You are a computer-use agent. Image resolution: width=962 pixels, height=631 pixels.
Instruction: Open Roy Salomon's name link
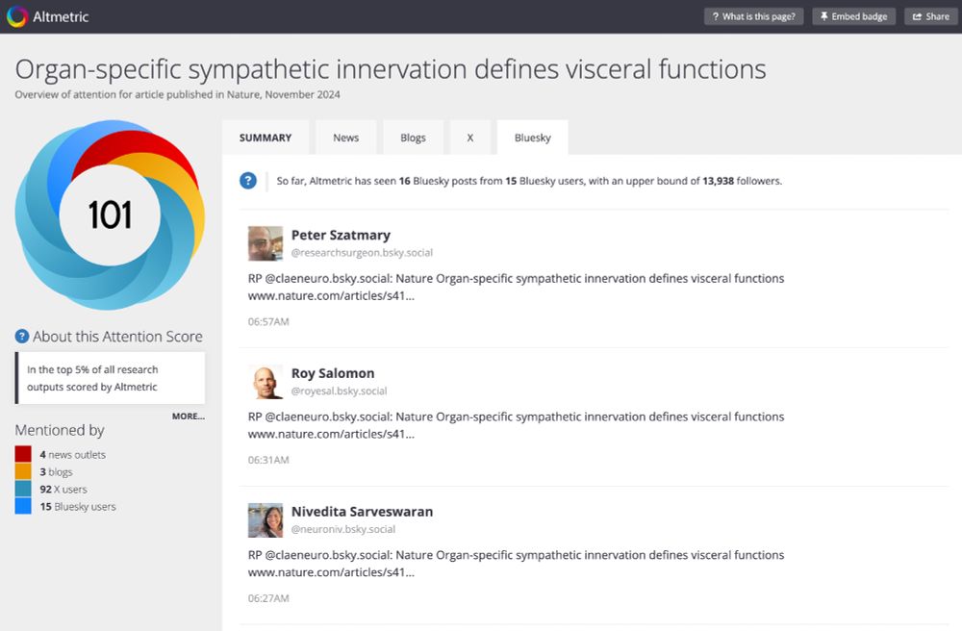pyautogui.click(x=333, y=373)
